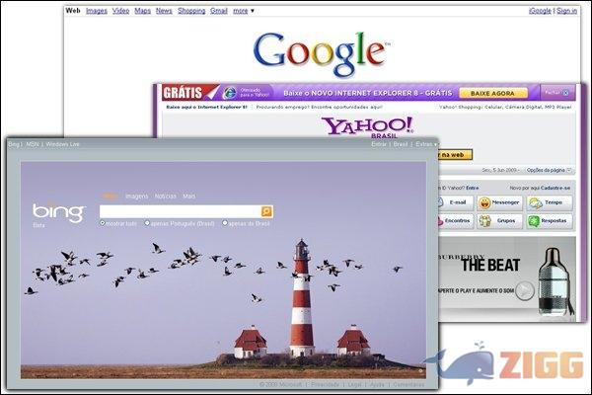Click Yahoo 'na web' yellow search button
The width and height of the screenshot is (592, 395).
[455, 155]
